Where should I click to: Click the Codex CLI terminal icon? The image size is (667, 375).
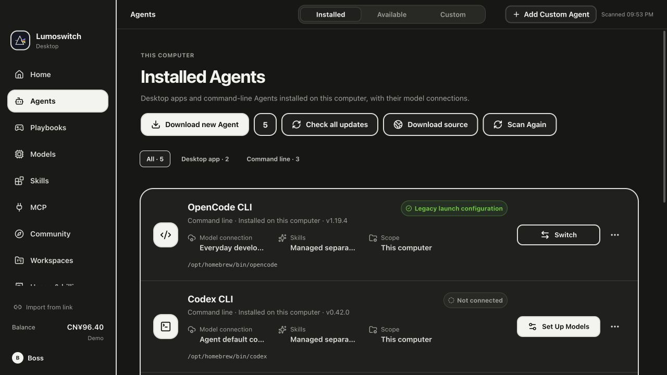tap(166, 327)
